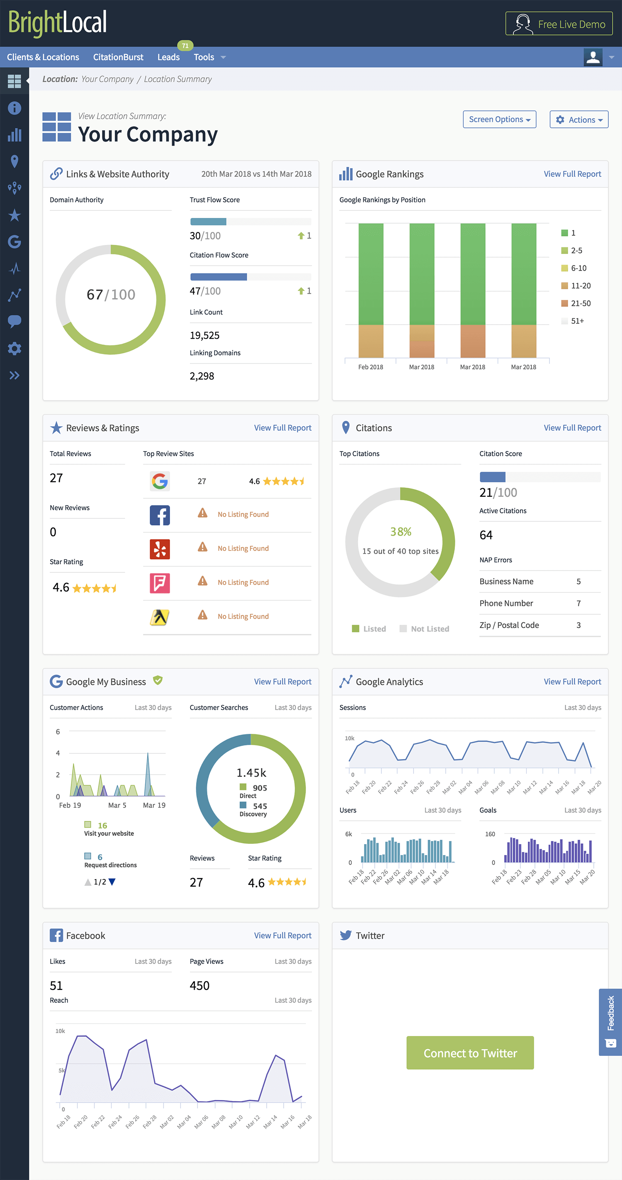The image size is (622, 1180).
Task: Open the Leads menu item
Action: [x=168, y=57]
